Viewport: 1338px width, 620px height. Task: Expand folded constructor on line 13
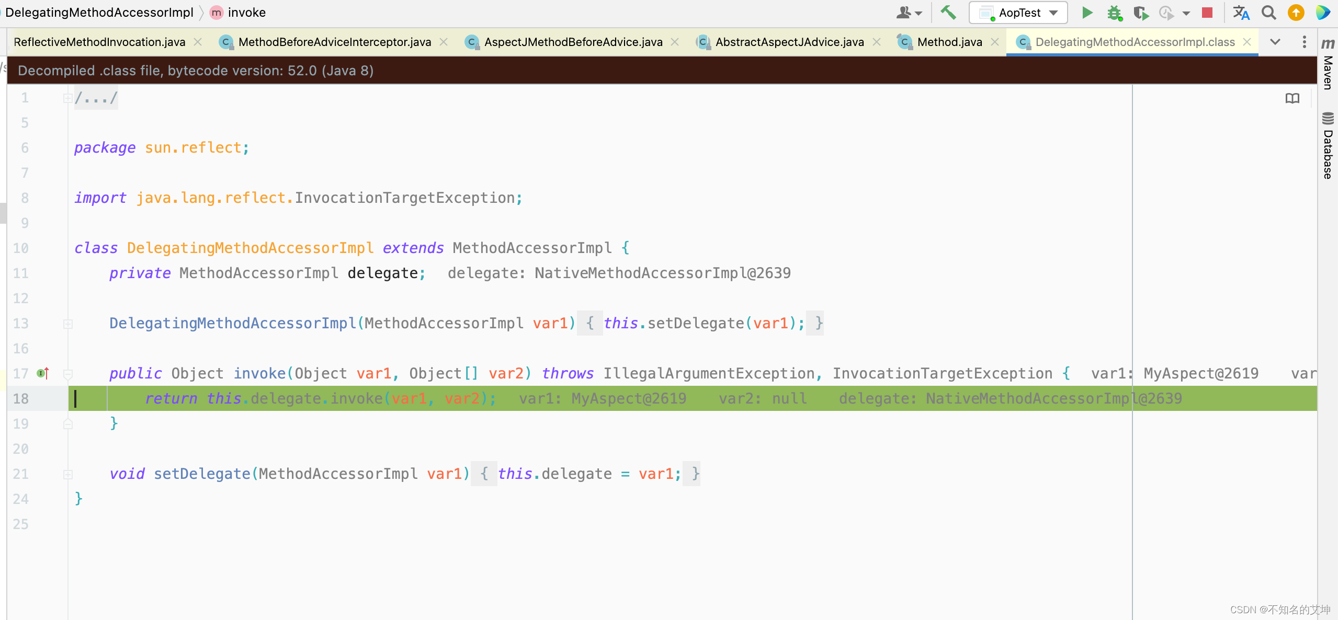pos(67,324)
